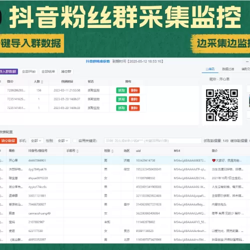Minimize the application window
Viewport: 250px width, 250px height.
[247, 61]
